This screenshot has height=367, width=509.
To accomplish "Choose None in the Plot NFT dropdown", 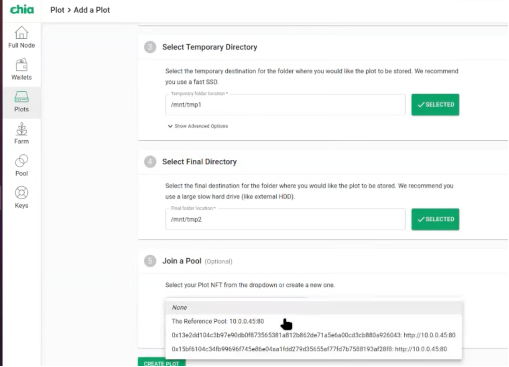I will pyautogui.click(x=179, y=308).
